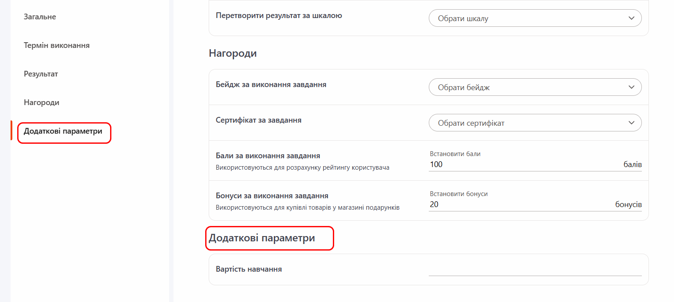Click chevron arrow of certificate selector

pyautogui.click(x=632, y=123)
